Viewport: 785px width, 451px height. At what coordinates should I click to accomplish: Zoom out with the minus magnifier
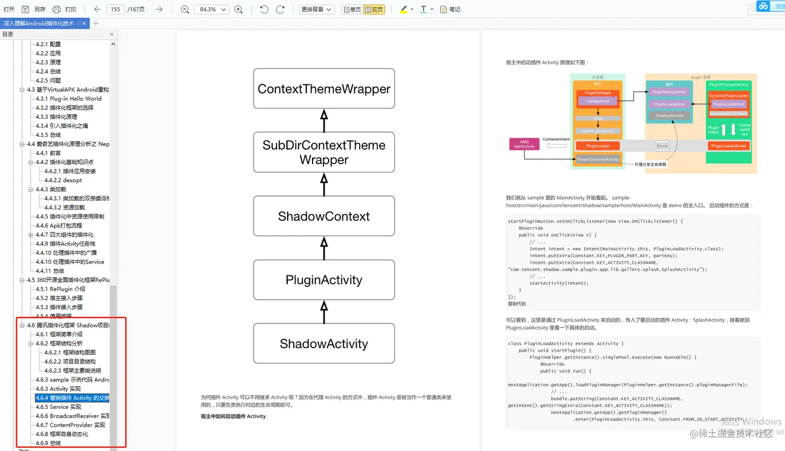click(185, 9)
